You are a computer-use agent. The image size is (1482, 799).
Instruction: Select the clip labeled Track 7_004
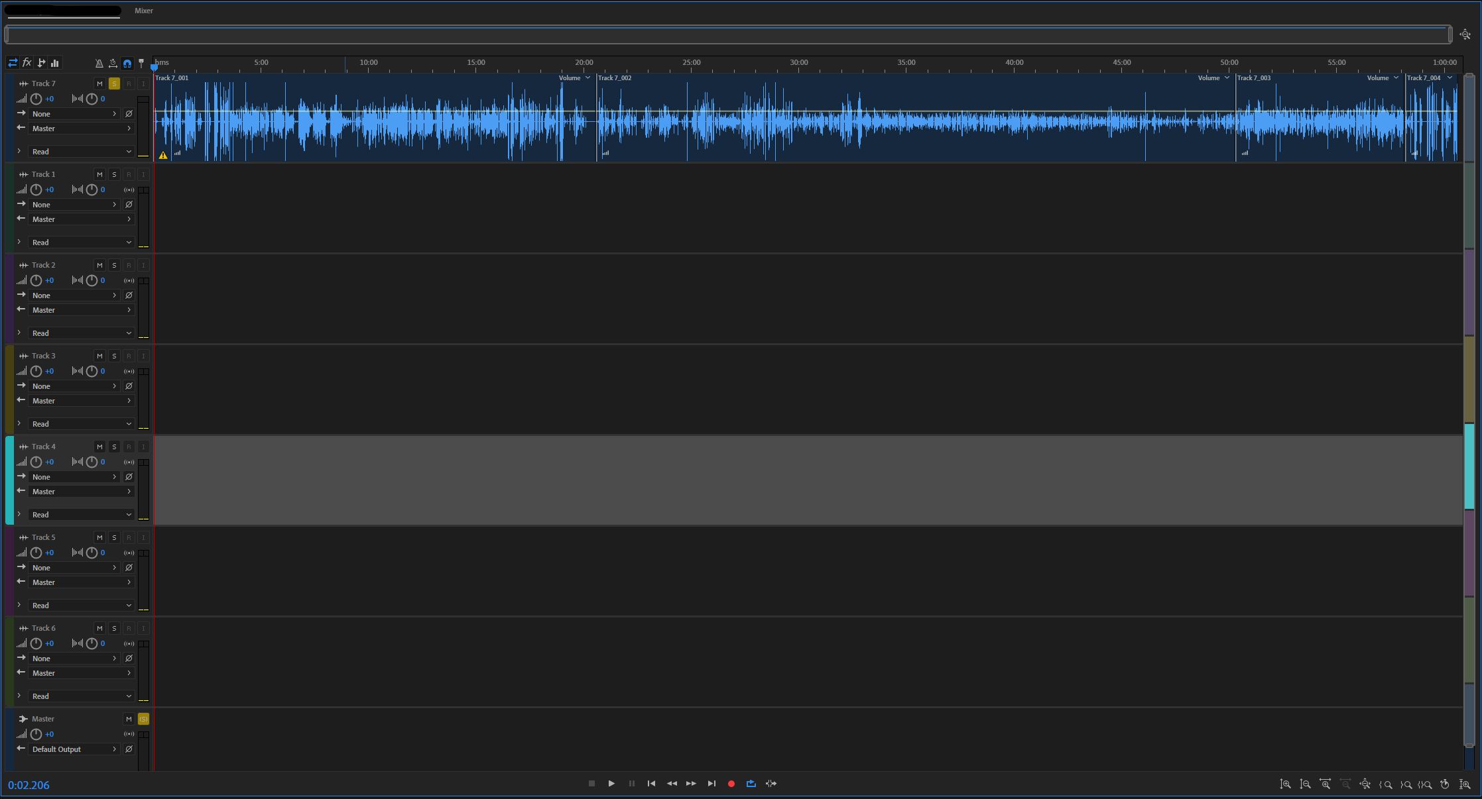tap(1432, 117)
